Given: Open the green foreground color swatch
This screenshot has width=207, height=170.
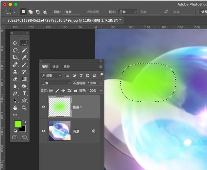Looking at the screenshot, I should pyautogui.click(x=18, y=124).
